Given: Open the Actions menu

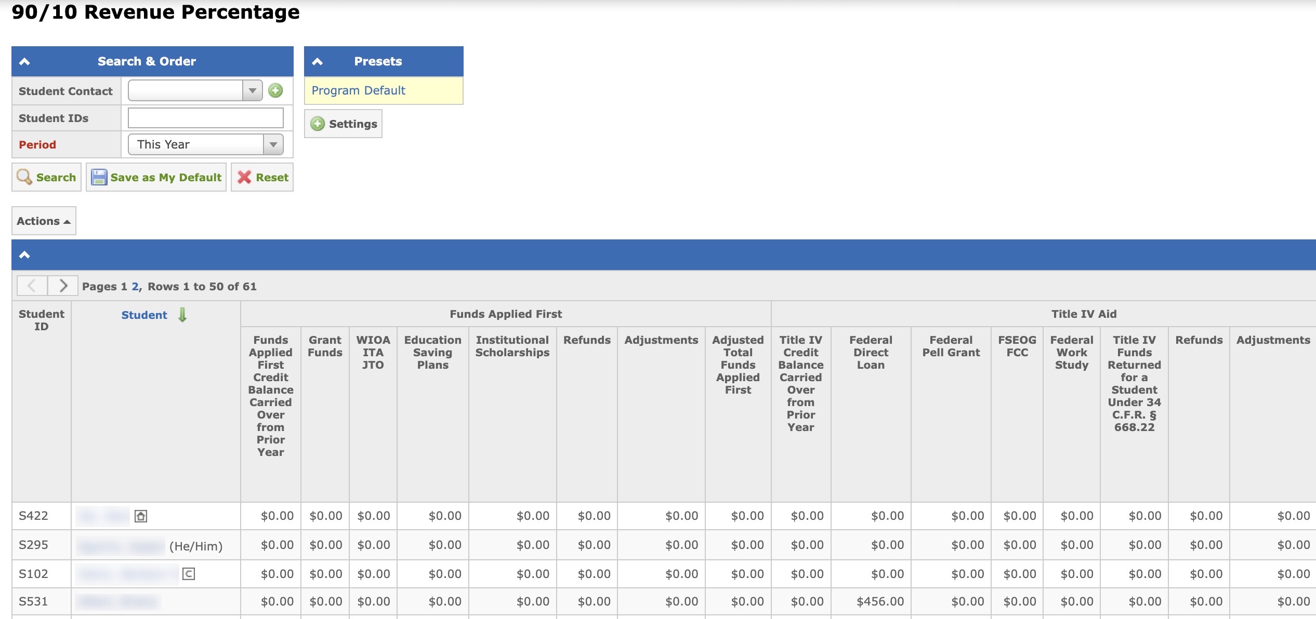Looking at the screenshot, I should point(44,221).
